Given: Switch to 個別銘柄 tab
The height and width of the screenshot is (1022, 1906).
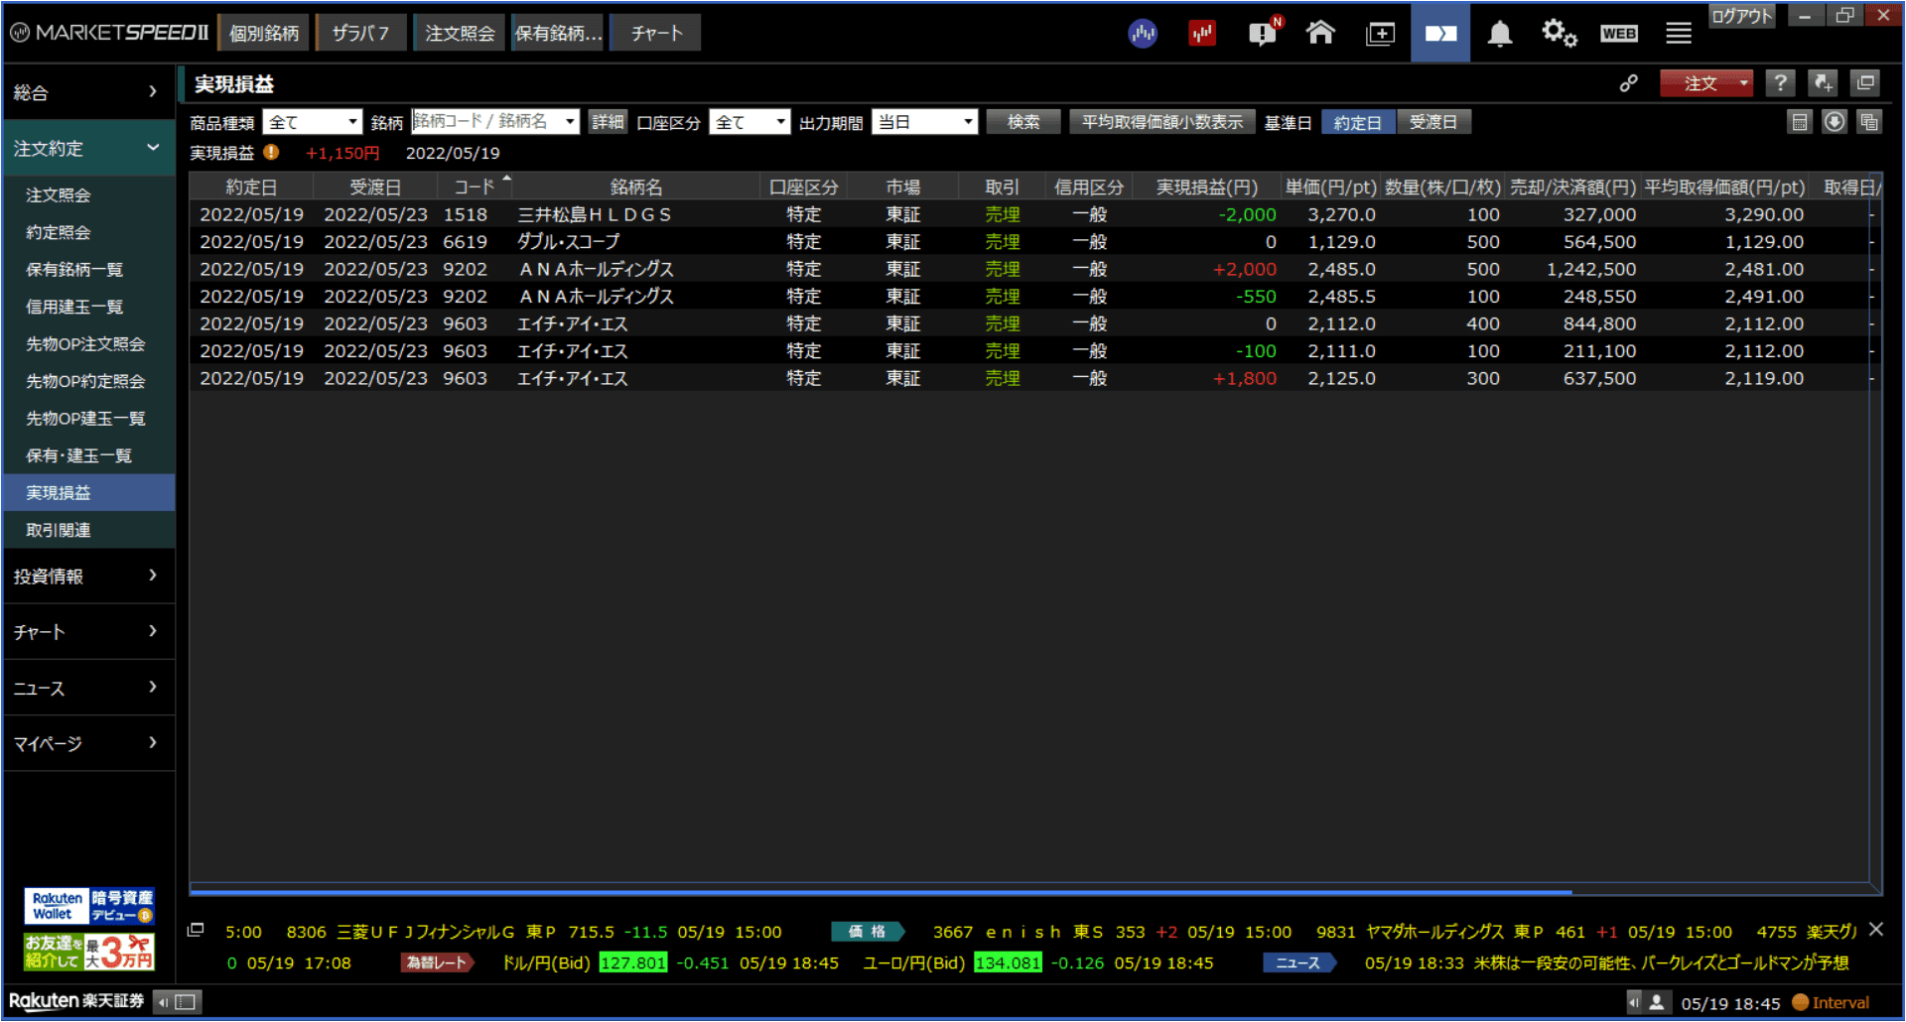Looking at the screenshot, I should [x=263, y=33].
